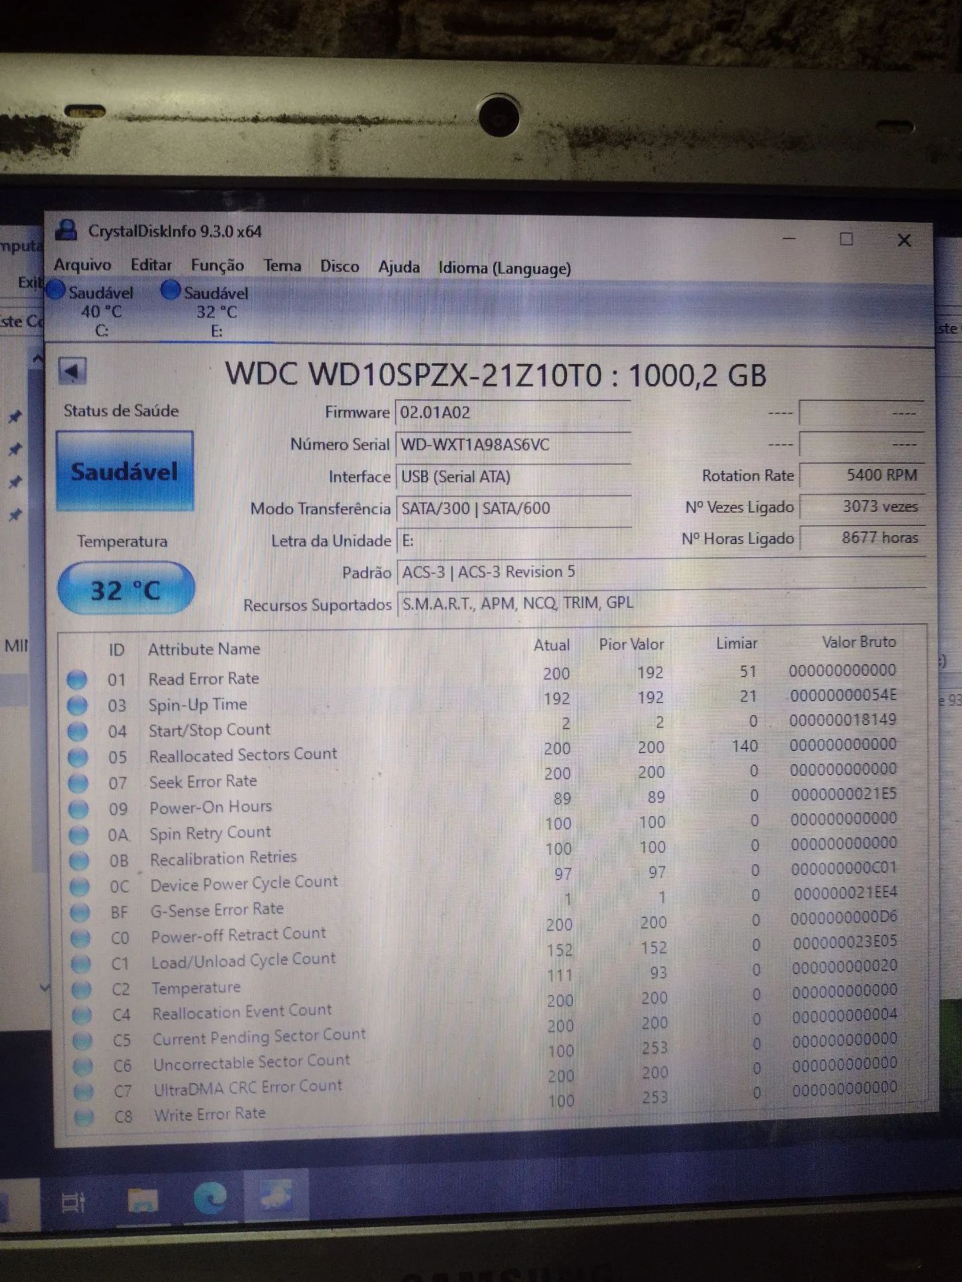Click the status dot for Reallocated Sectors Count
This screenshot has width=962, height=1282.
coord(78,757)
